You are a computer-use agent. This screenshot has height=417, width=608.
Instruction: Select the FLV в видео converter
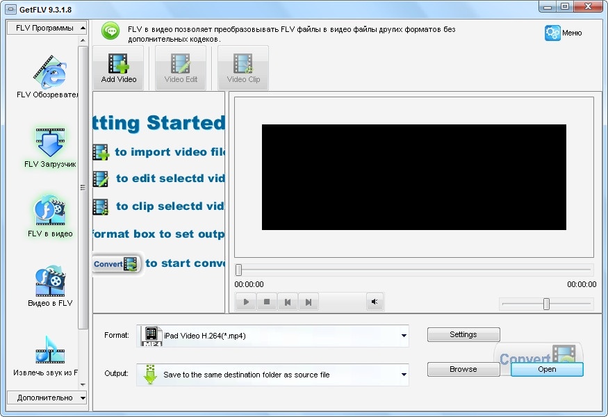(50, 216)
